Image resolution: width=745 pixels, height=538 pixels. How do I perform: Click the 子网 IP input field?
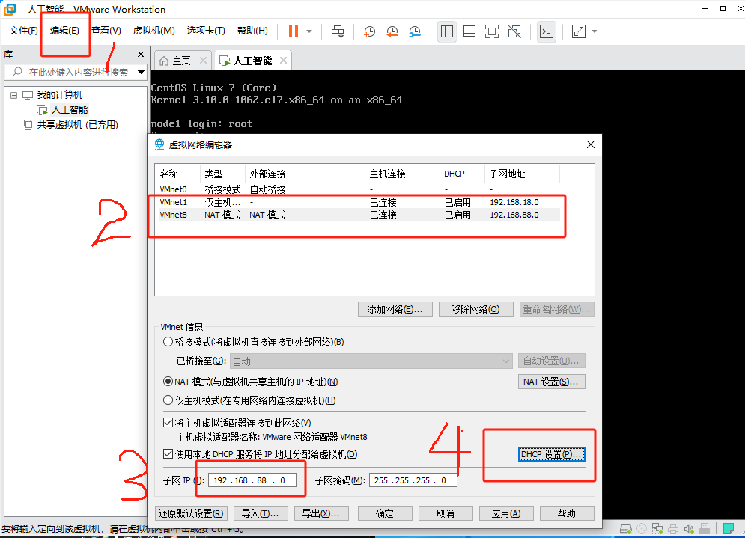pyautogui.click(x=252, y=480)
